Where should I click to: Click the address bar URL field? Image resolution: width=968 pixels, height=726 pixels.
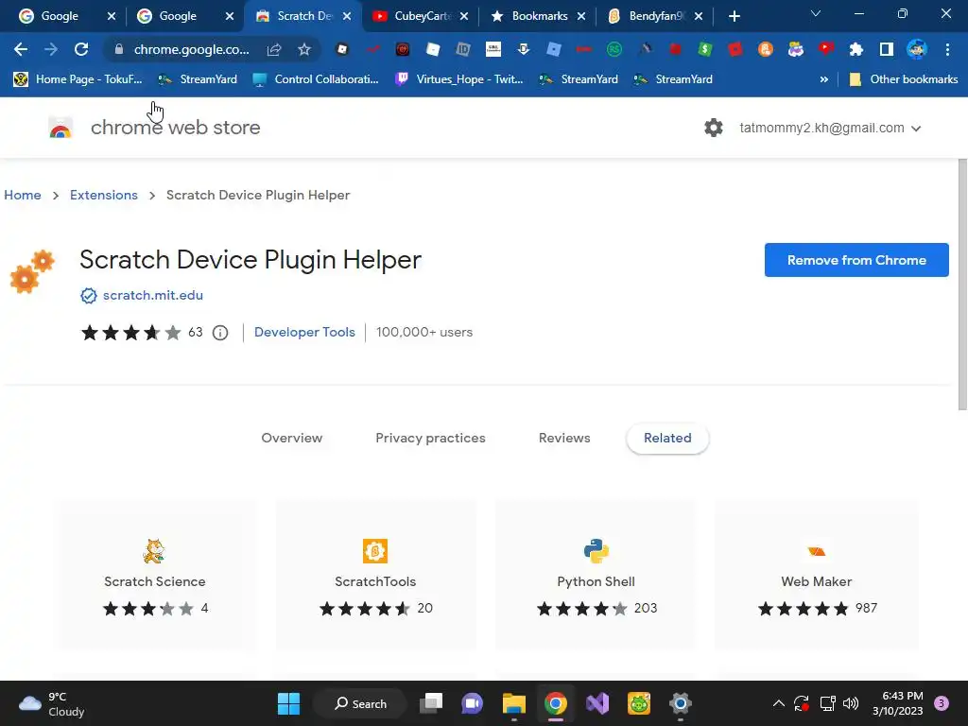click(191, 49)
